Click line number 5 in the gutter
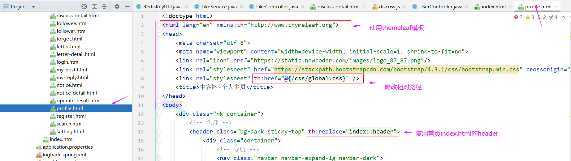Screen dimensions: 571x161 tap(142, 52)
